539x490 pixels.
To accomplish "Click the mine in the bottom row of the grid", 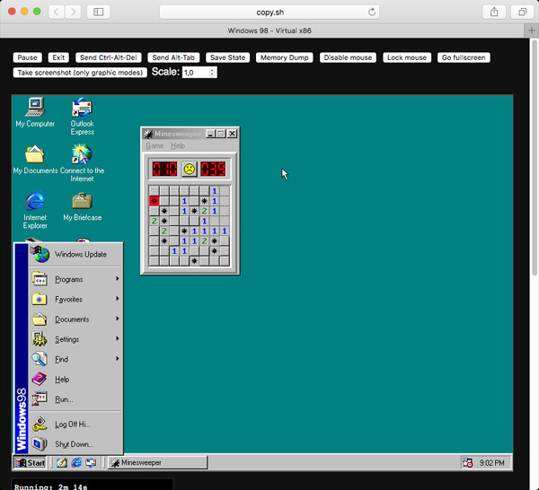I will (x=194, y=261).
